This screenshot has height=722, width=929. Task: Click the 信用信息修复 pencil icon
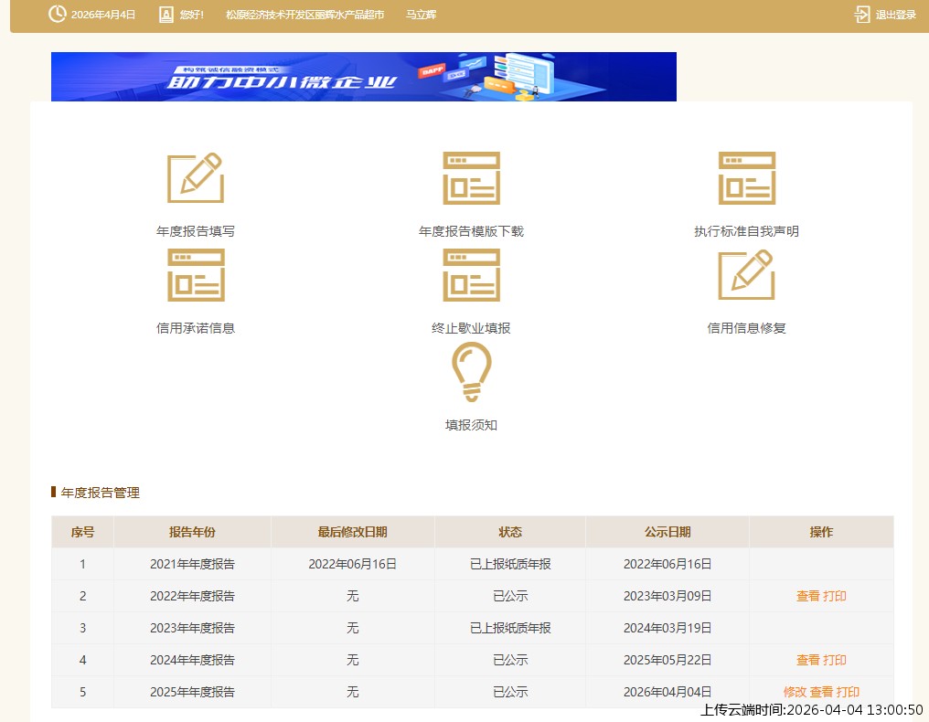click(x=746, y=275)
